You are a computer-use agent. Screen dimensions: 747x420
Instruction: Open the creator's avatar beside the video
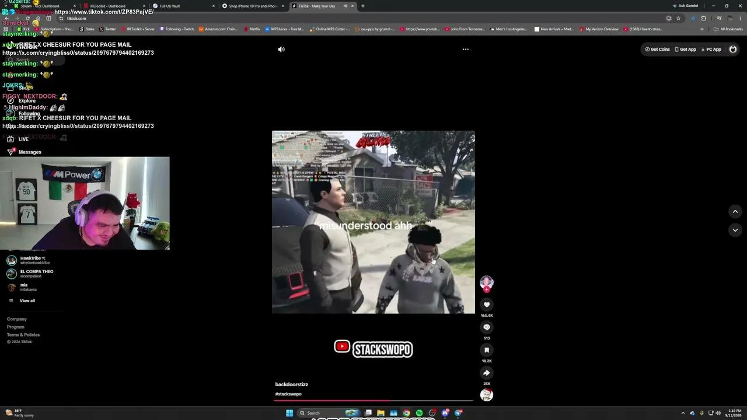487,282
